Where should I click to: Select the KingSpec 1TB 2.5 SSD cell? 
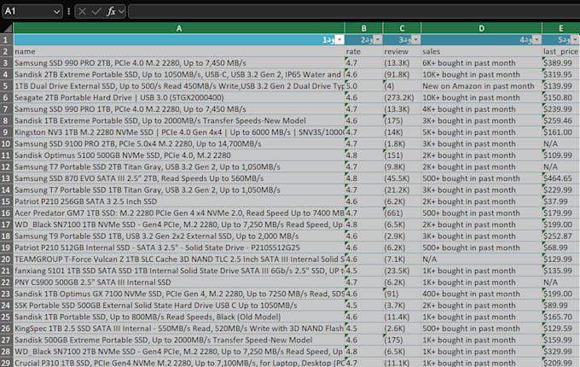179,329
